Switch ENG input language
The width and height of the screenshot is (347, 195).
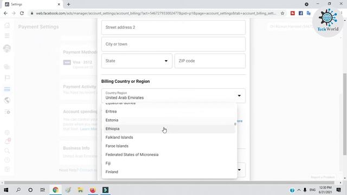(x=312, y=190)
